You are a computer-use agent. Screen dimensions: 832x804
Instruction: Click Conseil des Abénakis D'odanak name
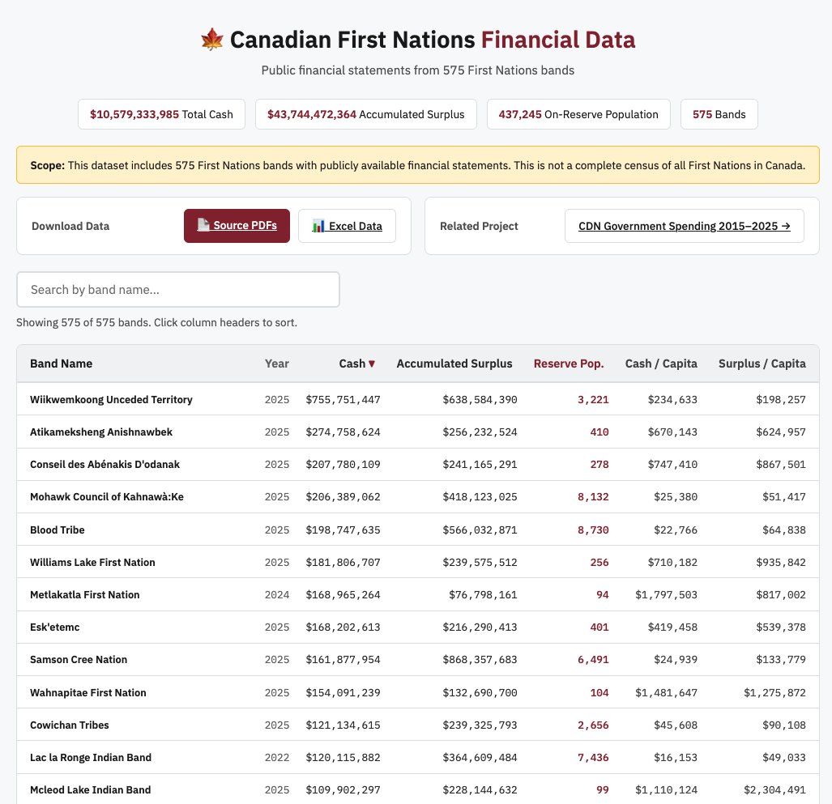pos(105,465)
